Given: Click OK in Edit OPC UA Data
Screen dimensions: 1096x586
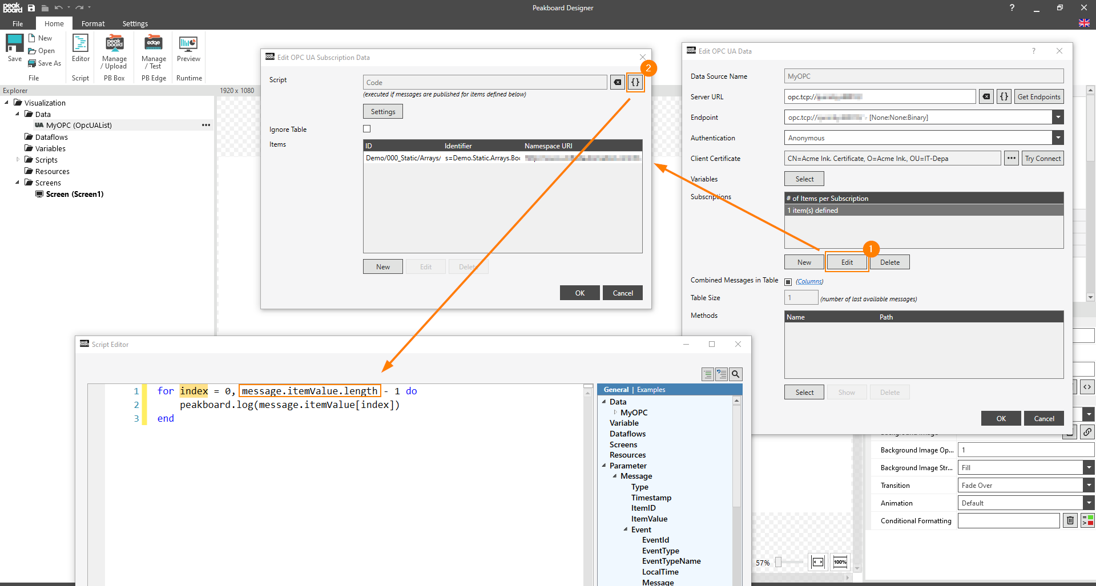Looking at the screenshot, I should [1001, 418].
